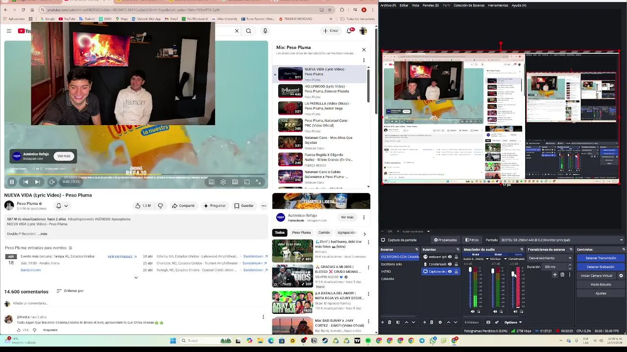
Task: Open YouTube player settings gear
Action: [223, 182]
